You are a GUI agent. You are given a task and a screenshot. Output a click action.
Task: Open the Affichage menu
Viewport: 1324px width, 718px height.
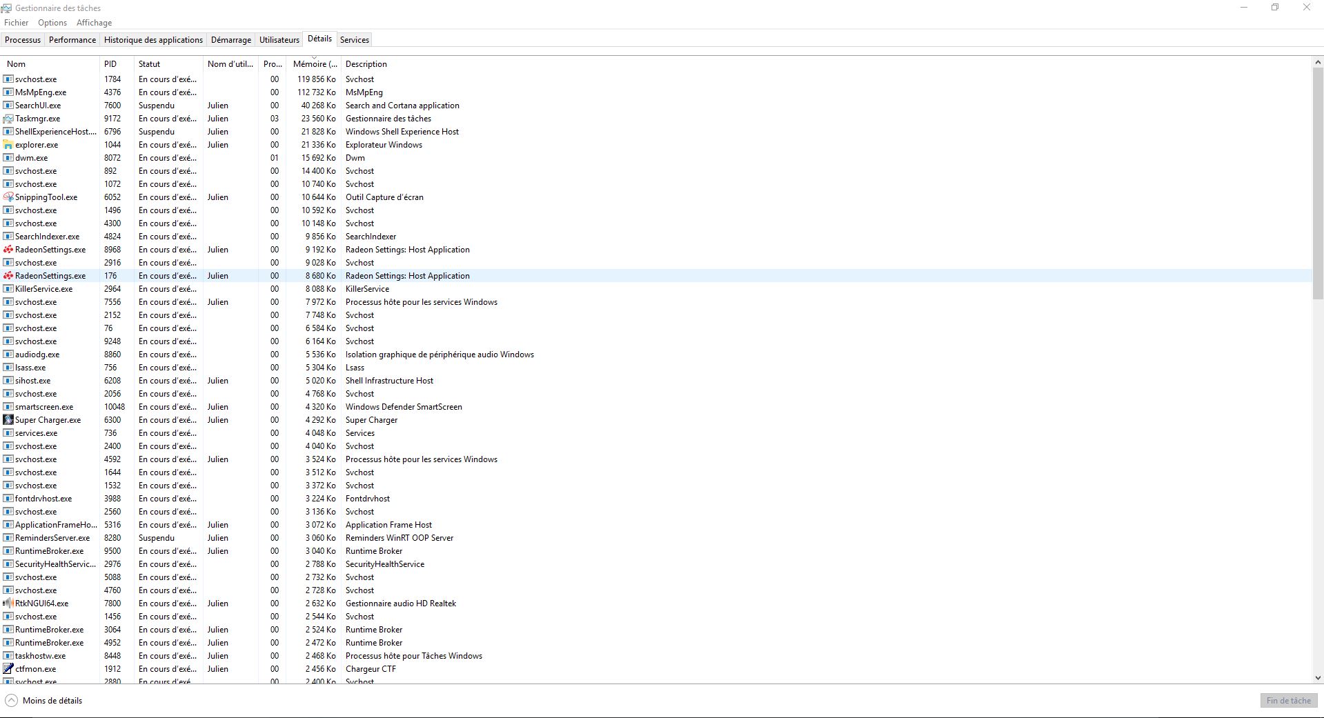[x=94, y=23]
